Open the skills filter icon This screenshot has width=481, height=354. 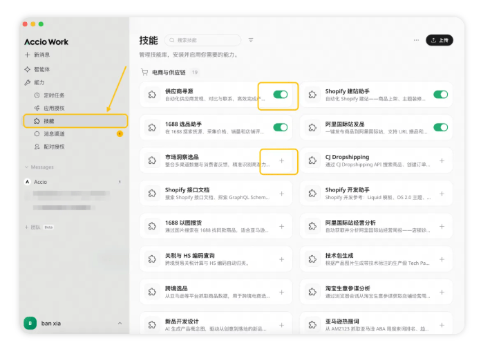pos(251,40)
